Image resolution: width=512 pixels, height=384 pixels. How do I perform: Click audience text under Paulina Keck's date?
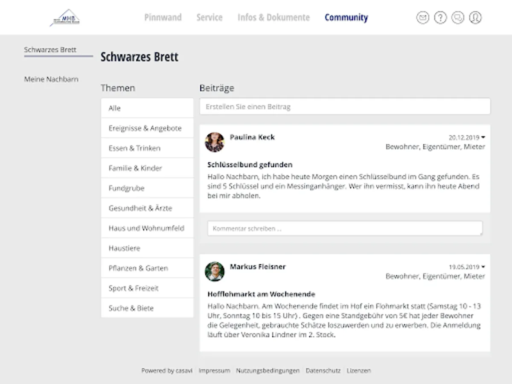click(x=435, y=147)
